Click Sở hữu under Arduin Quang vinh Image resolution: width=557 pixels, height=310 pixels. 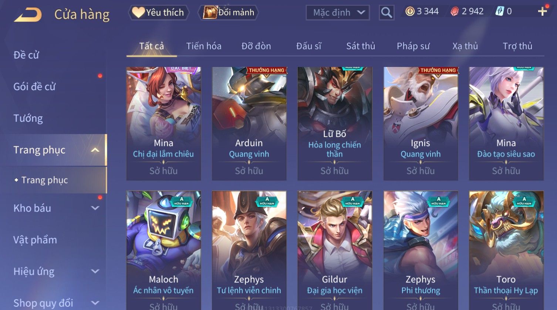tap(249, 171)
